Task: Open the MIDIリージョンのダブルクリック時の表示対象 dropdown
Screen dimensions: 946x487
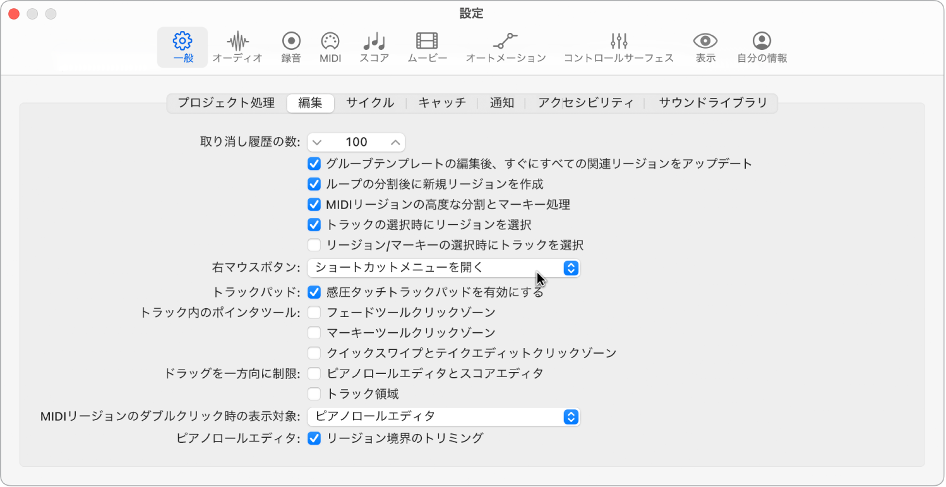Action: 443,417
